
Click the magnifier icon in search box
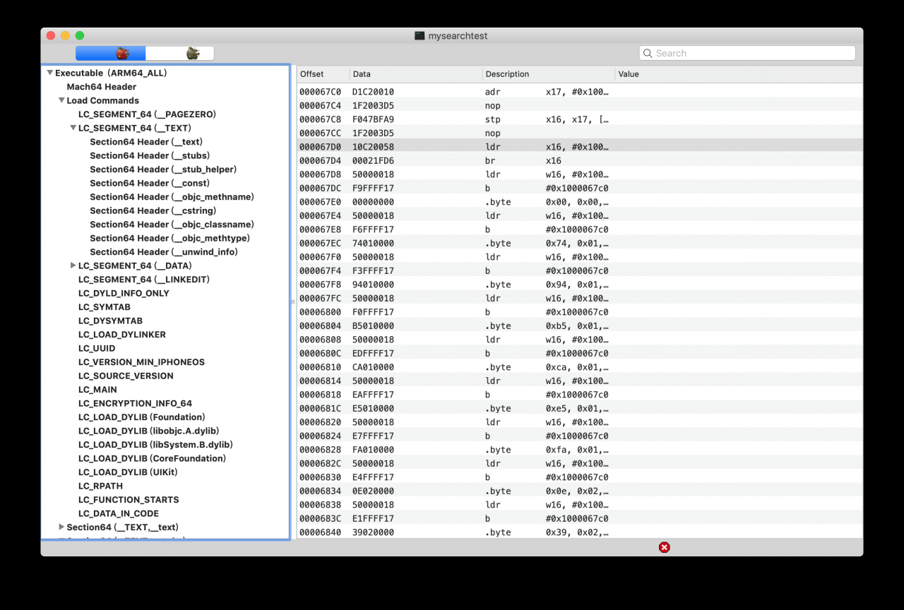[x=648, y=53]
